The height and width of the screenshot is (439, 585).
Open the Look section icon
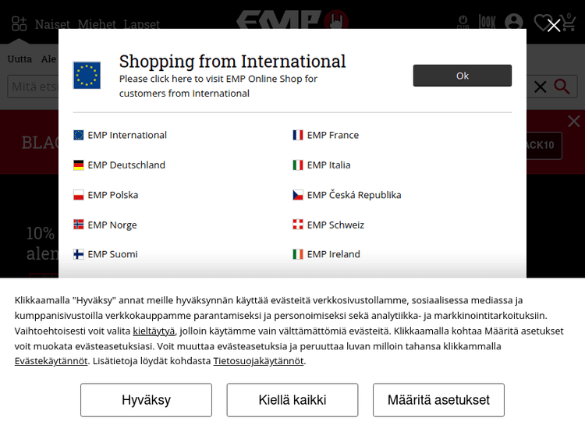pyautogui.click(x=487, y=23)
